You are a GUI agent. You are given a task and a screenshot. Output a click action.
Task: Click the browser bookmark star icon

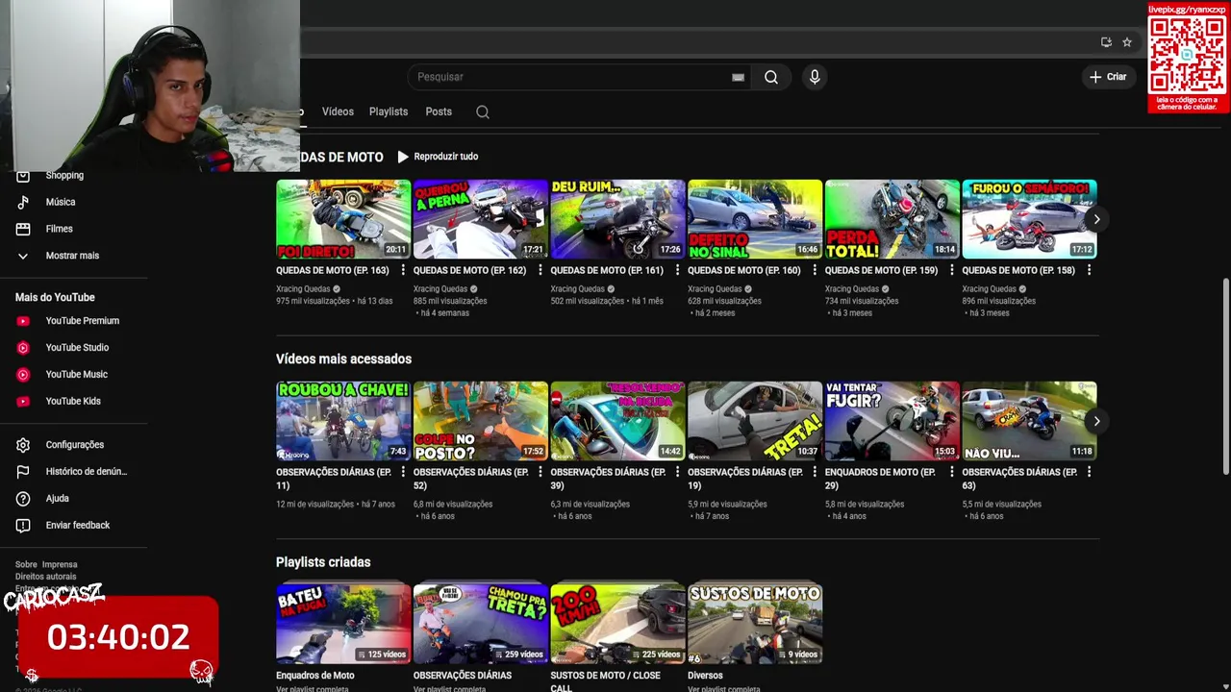(x=1127, y=42)
